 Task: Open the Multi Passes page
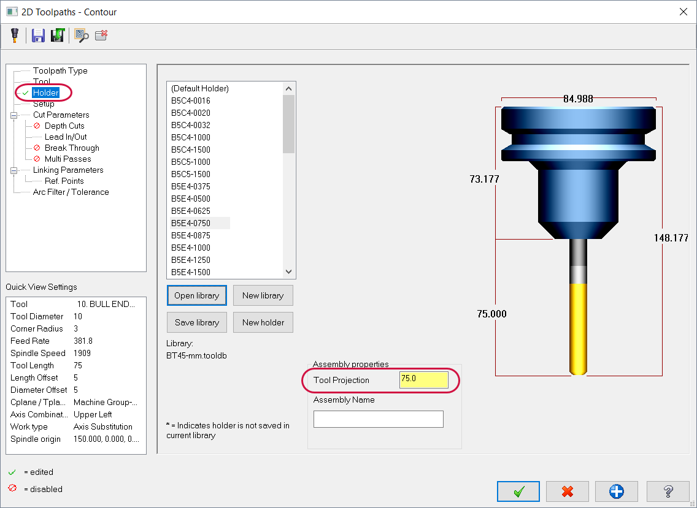click(x=67, y=159)
